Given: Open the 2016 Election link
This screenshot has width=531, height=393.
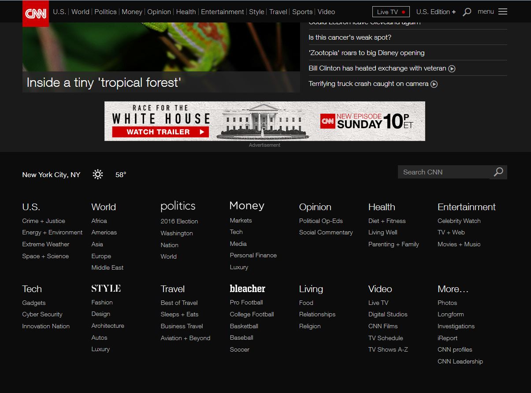Looking at the screenshot, I should (x=179, y=221).
